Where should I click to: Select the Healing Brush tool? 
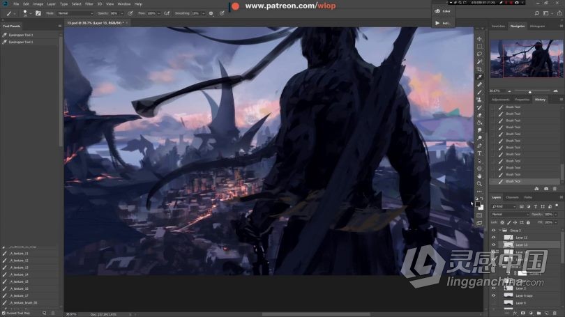pyautogui.click(x=479, y=84)
